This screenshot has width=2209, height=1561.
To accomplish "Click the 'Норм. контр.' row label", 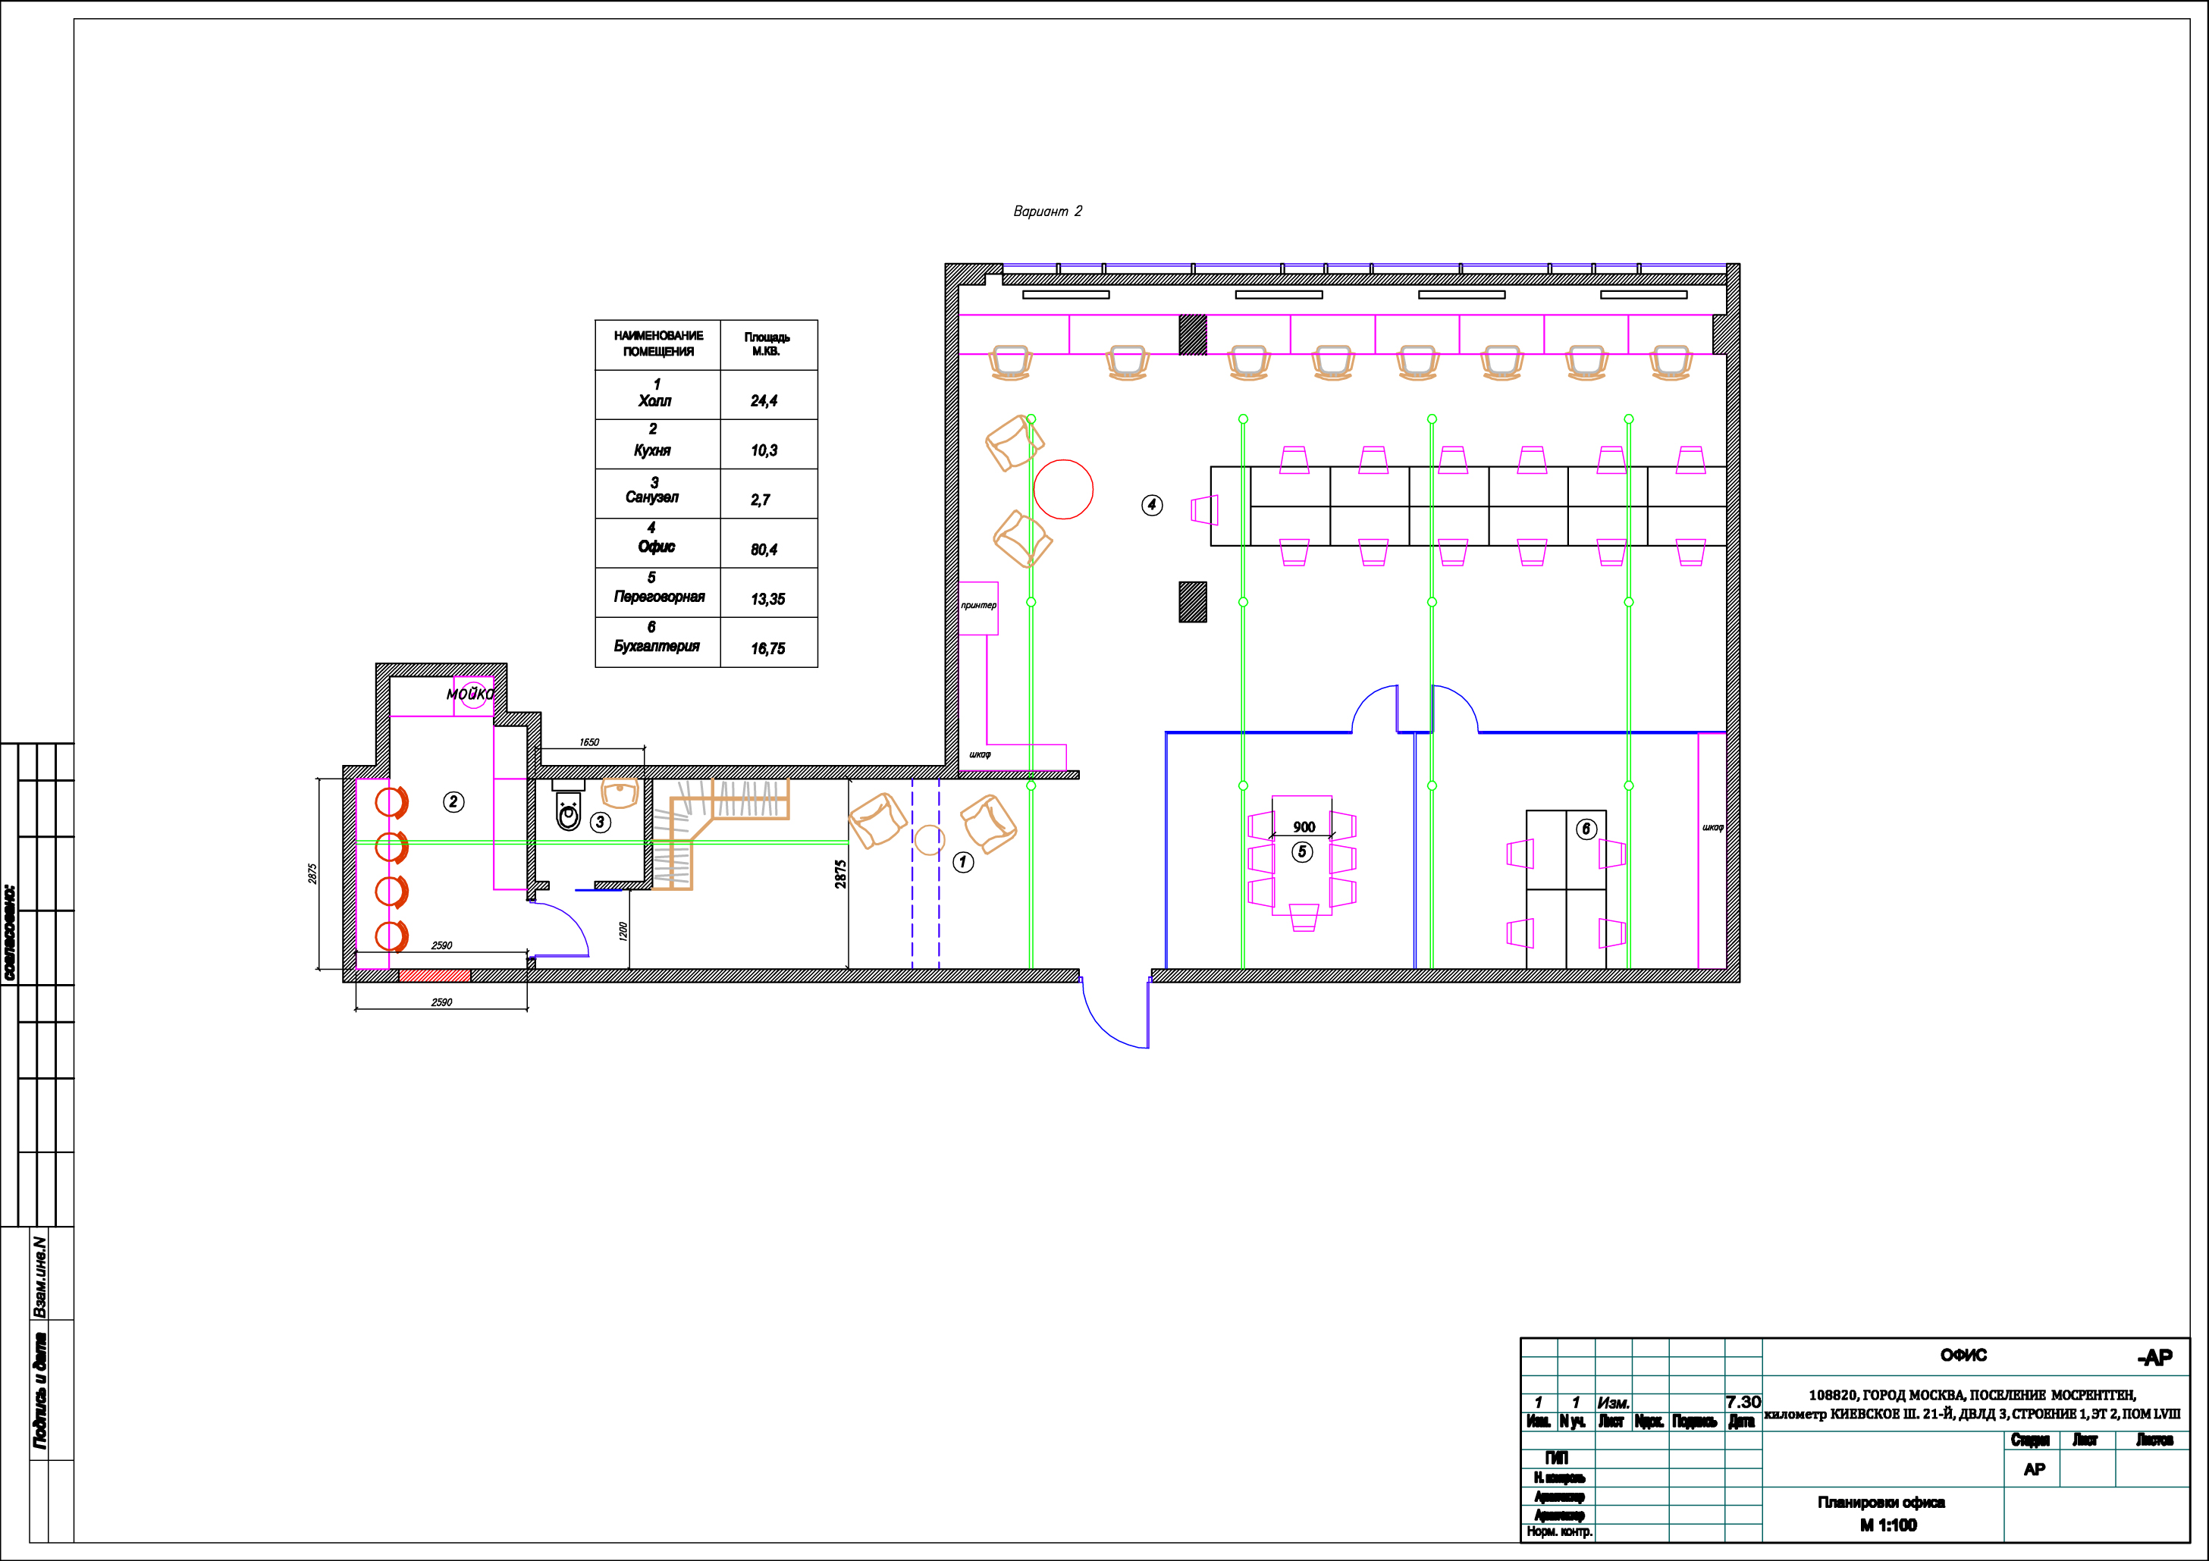I will 1560,1531.
